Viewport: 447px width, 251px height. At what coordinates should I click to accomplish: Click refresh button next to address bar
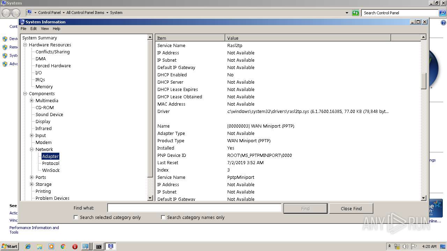click(x=356, y=13)
